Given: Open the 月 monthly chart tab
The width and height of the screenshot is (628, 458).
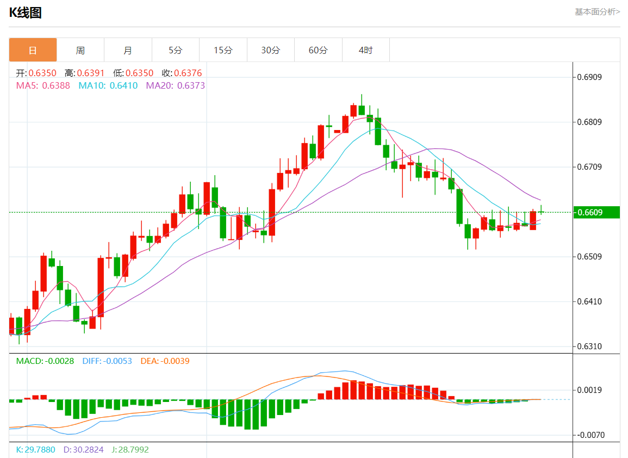Looking at the screenshot, I should (128, 50).
